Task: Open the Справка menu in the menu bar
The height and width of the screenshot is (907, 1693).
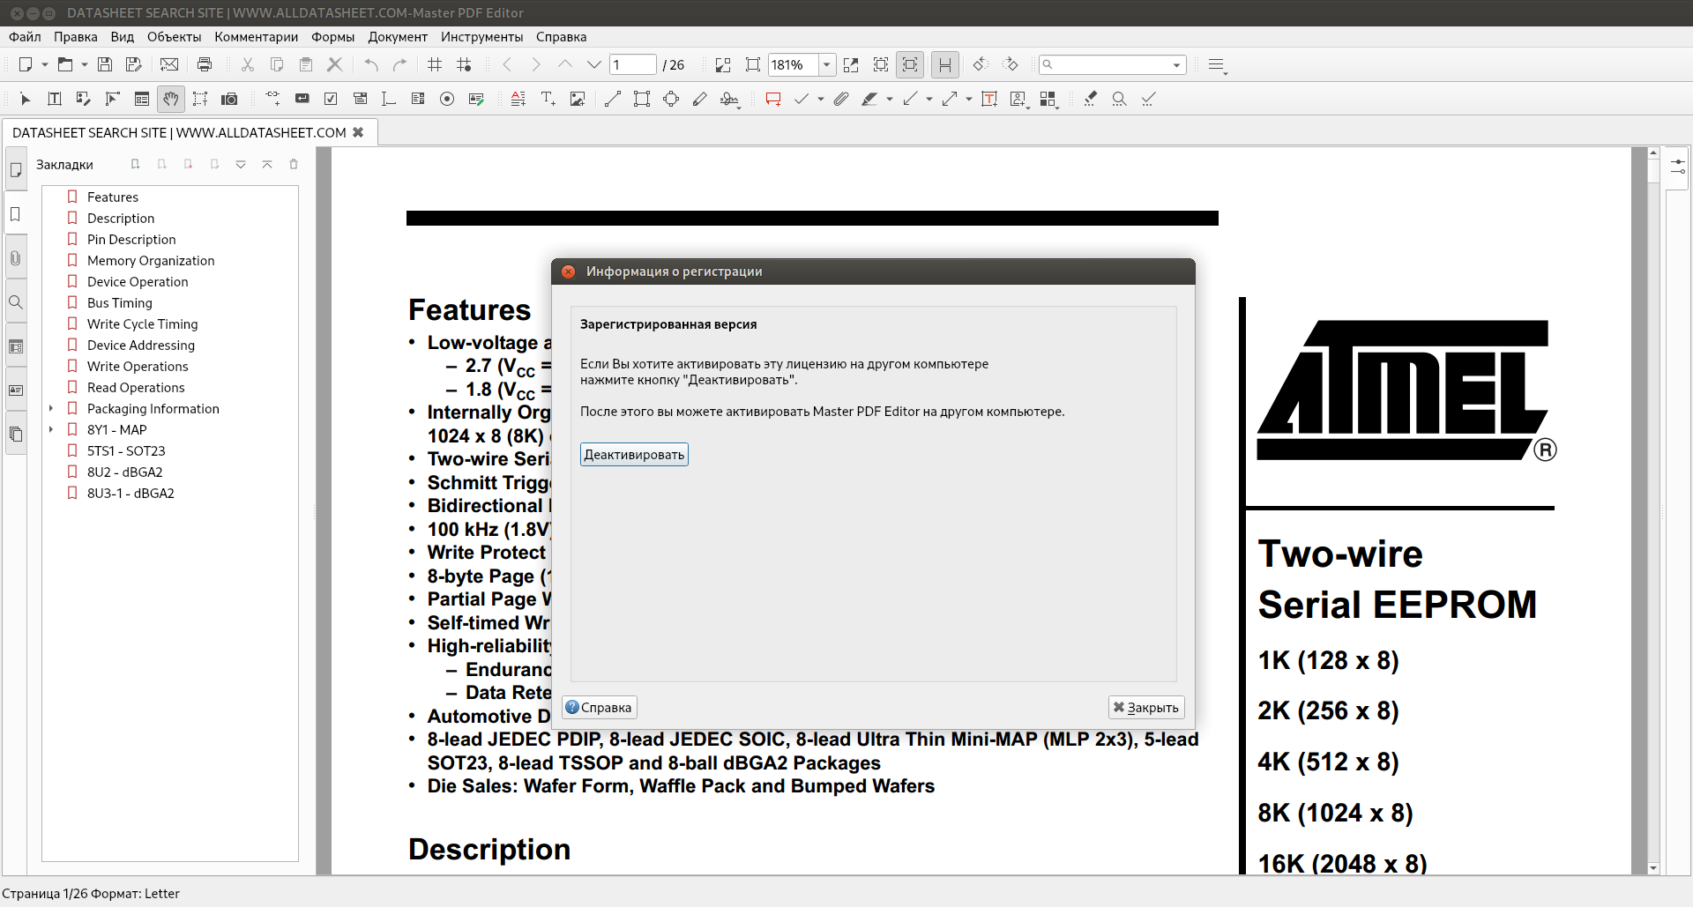Action: [x=561, y=37]
